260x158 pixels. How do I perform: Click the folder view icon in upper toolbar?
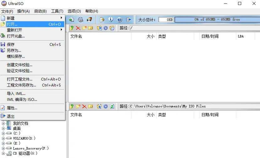(x=112, y=28)
